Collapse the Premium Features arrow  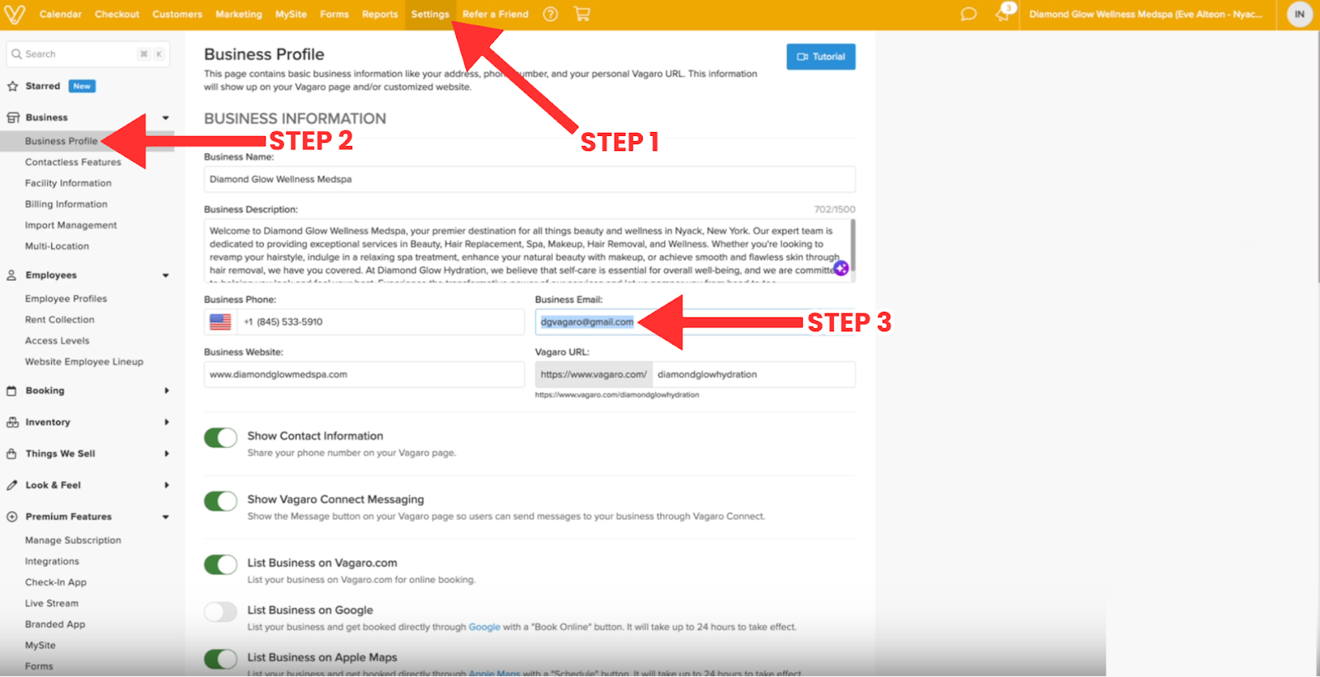point(166,517)
